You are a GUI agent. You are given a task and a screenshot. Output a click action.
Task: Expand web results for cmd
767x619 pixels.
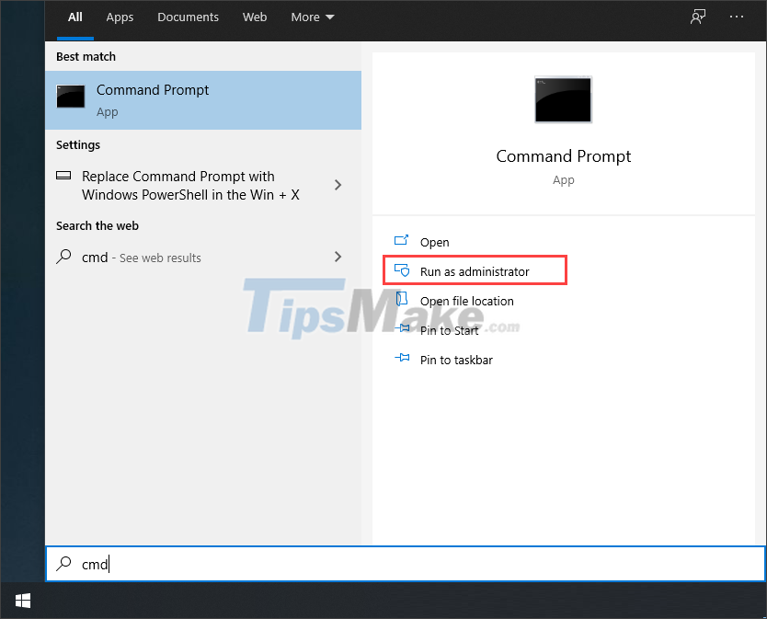[x=338, y=258]
